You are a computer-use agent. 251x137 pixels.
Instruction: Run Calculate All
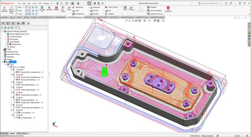click(42, 9)
